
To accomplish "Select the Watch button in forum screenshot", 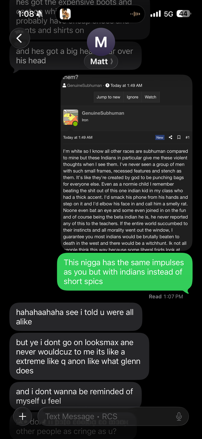I will pyautogui.click(x=150, y=97).
